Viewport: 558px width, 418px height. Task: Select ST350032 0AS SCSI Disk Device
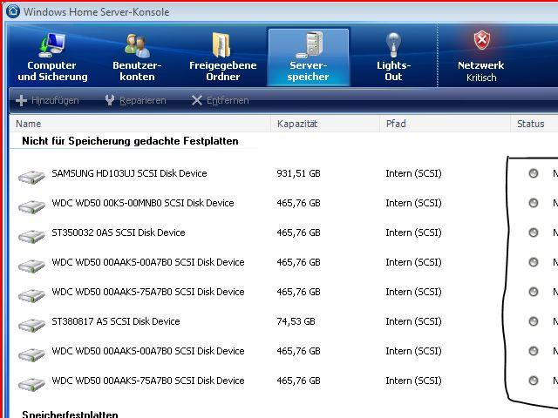coord(119,233)
